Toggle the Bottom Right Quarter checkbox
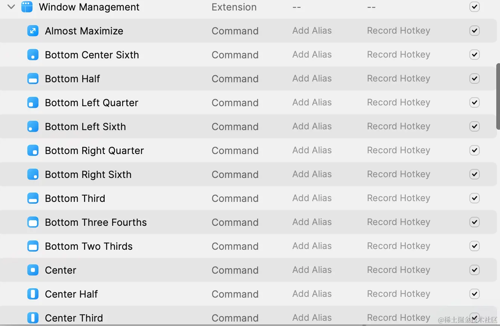 coord(474,150)
